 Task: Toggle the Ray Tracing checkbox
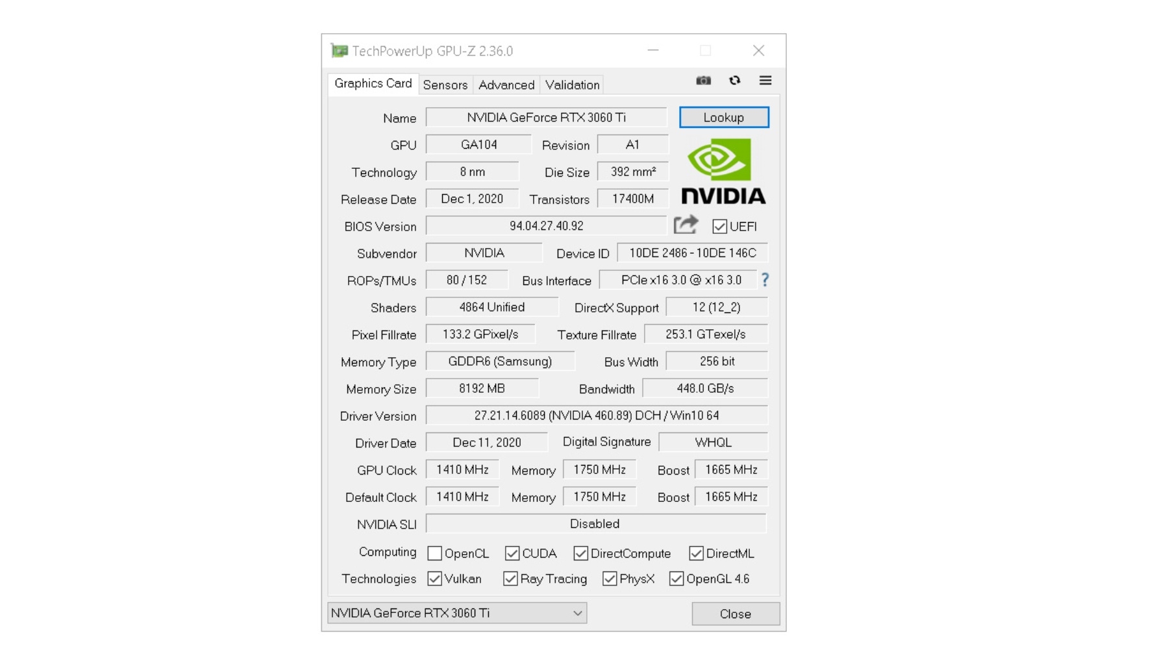coord(510,579)
